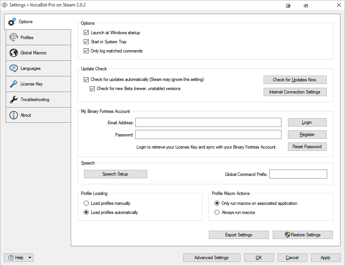Expand the Help dropdown arrow

coord(30,258)
